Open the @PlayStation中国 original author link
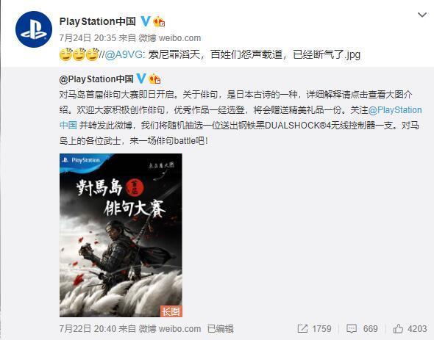The height and width of the screenshot is (340, 434). click(x=96, y=79)
